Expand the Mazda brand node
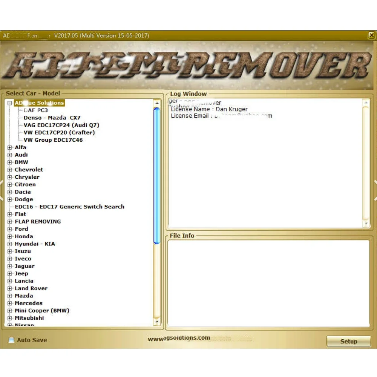The height and width of the screenshot is (377, 377). [x=10, y=296]
